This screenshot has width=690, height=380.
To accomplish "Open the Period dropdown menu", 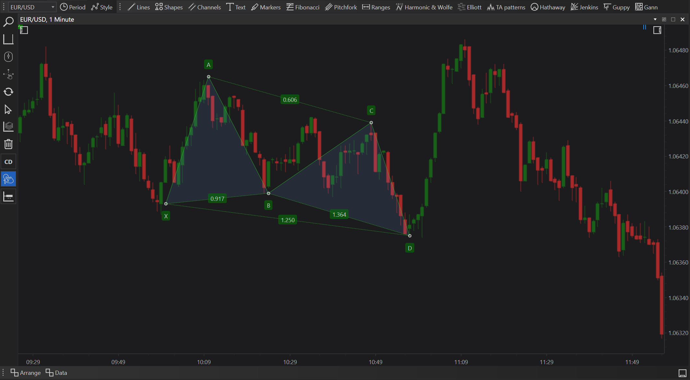I will [73, 7].
